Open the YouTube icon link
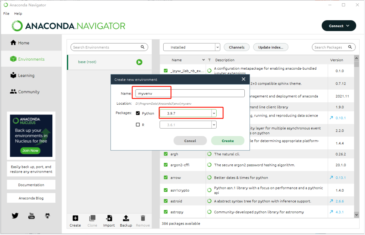Screen dimensions: 365x235 coord(31,216)
